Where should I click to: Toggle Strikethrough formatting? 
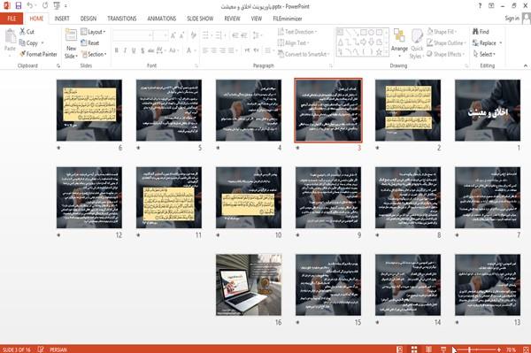[151, 50]
